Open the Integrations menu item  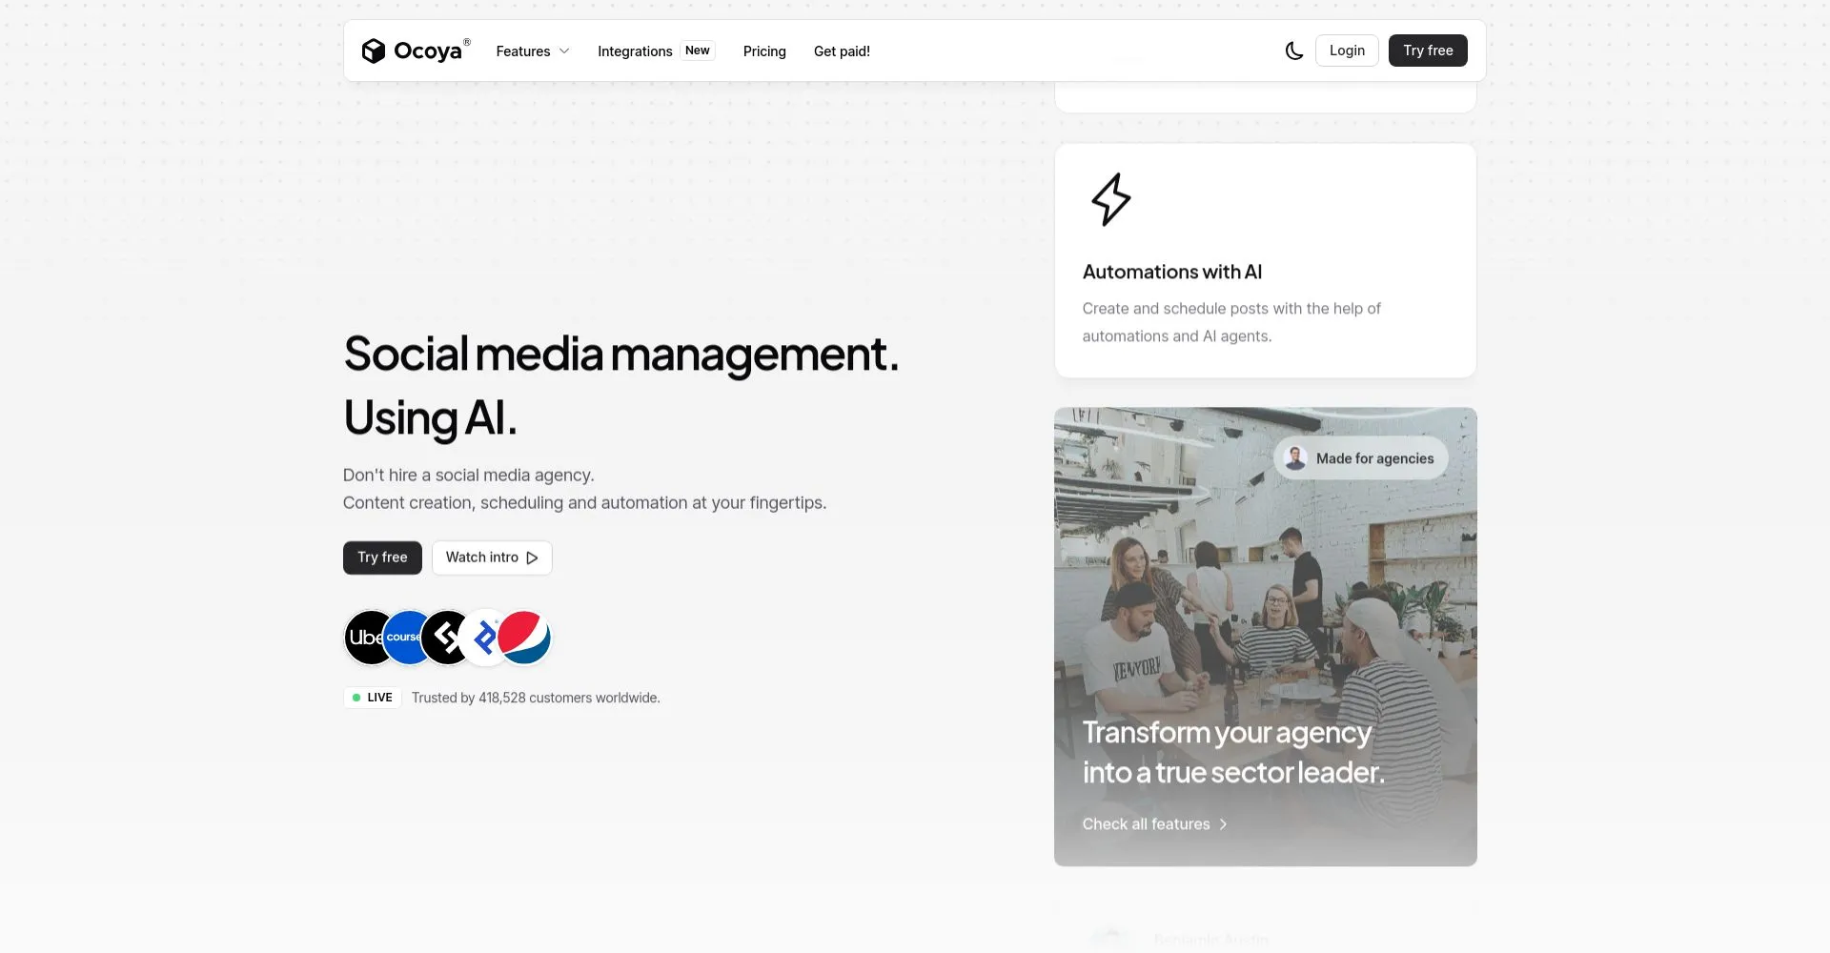pos(635,51)
